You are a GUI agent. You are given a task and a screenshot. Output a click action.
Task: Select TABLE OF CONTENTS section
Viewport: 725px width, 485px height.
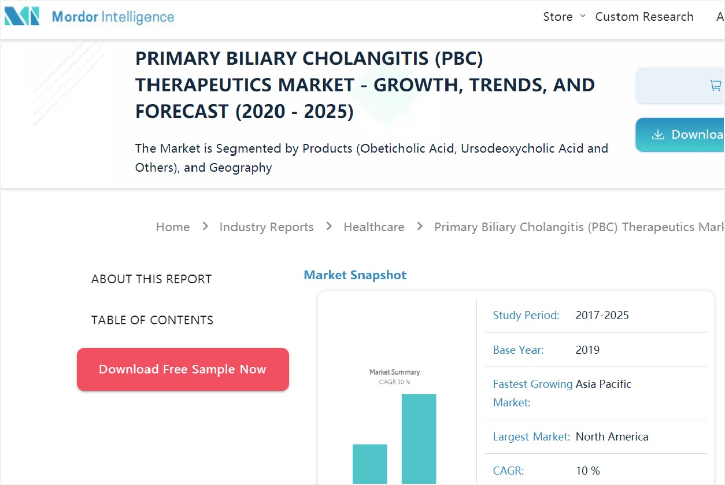(x=152, y=320)
